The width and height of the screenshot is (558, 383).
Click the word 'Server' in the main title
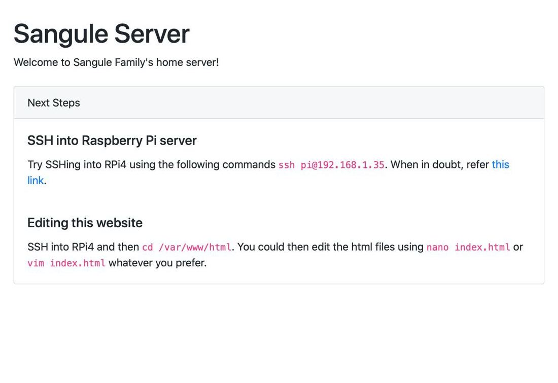(x=152, y=34)
